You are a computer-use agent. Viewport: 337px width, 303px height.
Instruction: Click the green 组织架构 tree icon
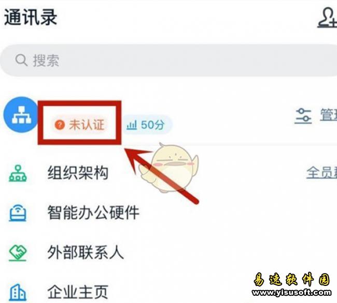click(18, 173)
